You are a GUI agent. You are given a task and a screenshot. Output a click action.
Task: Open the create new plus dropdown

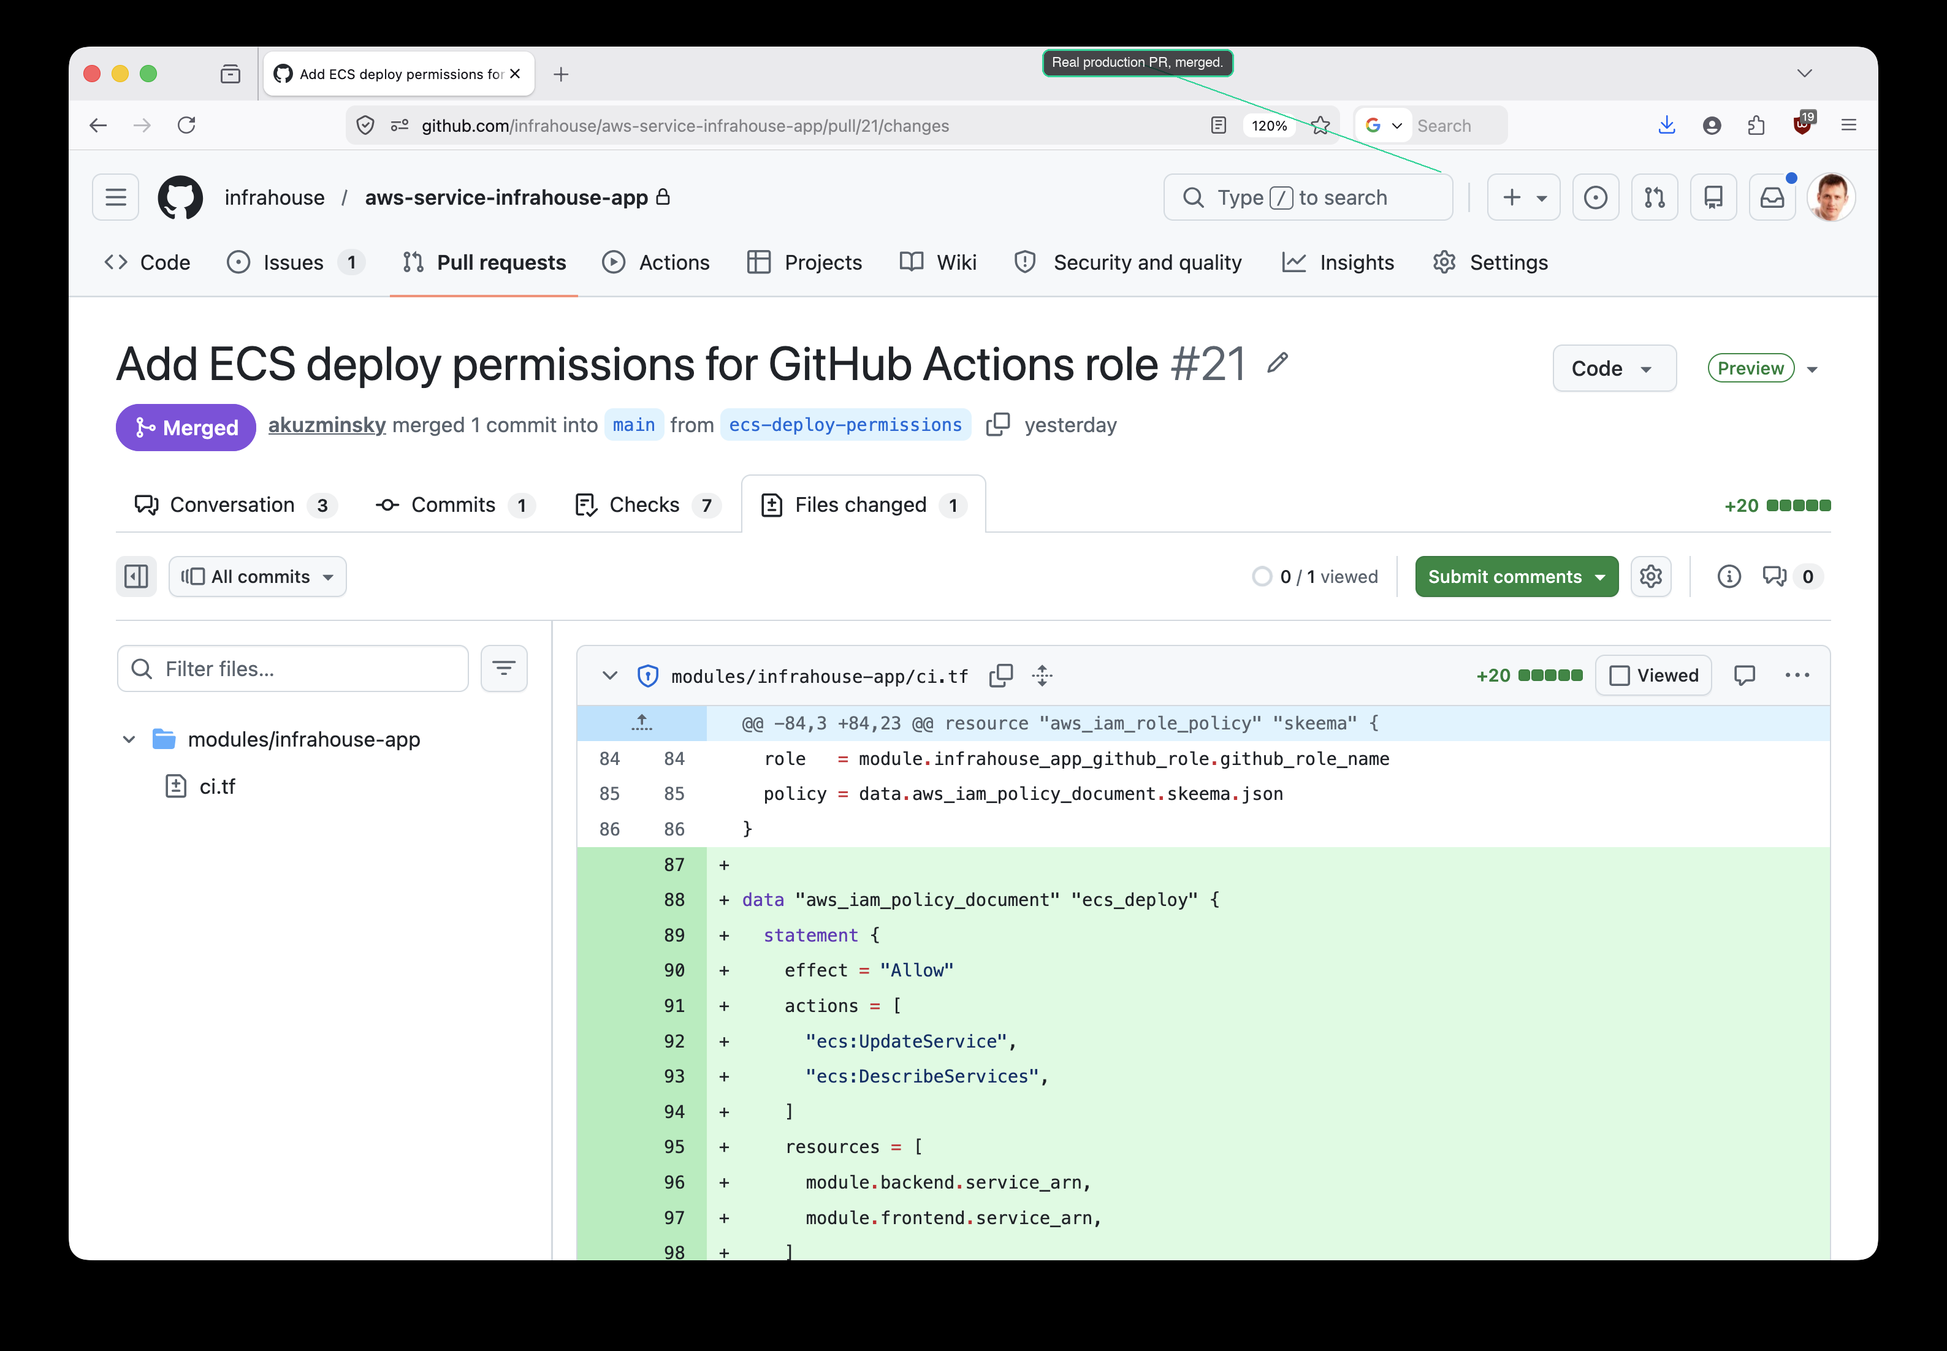(1523, 197)
